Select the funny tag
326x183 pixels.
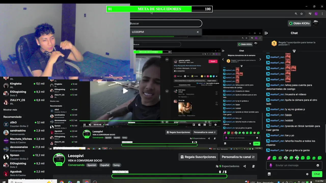(117, 165)
